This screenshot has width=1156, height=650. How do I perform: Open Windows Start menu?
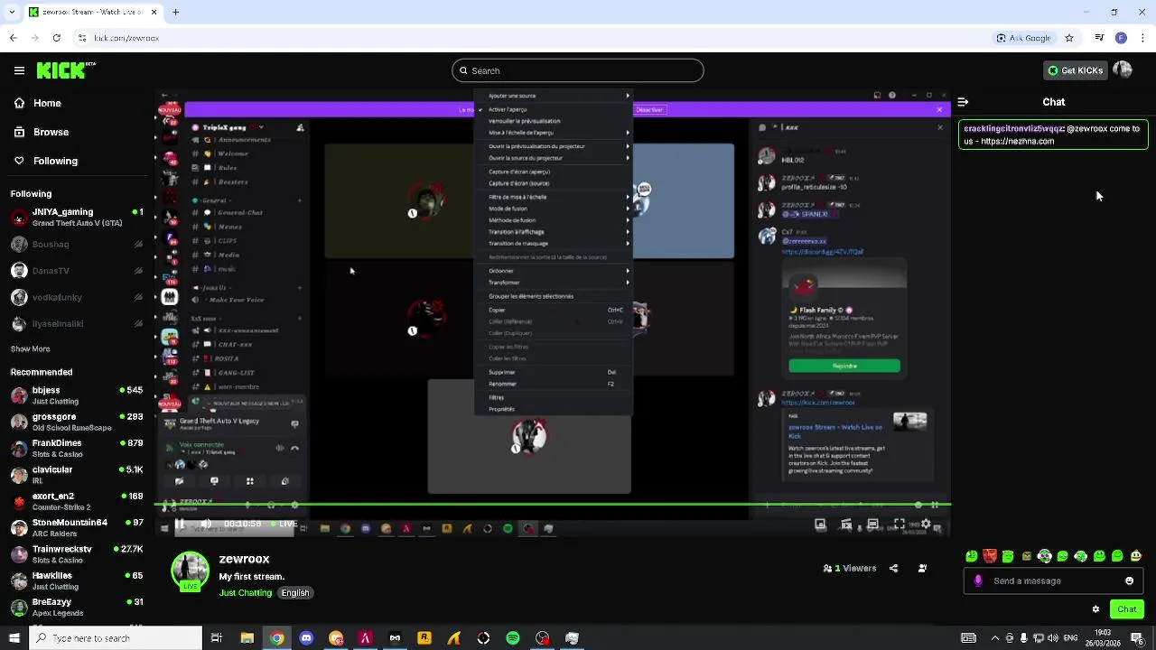tap(14, 638)
